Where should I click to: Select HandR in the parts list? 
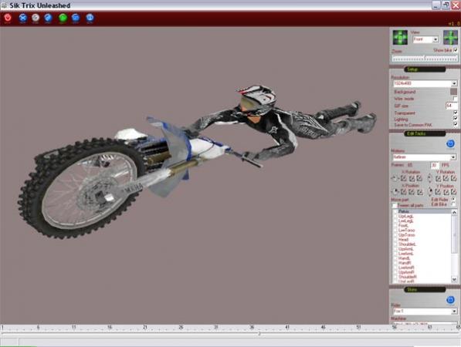coord(405,263)
